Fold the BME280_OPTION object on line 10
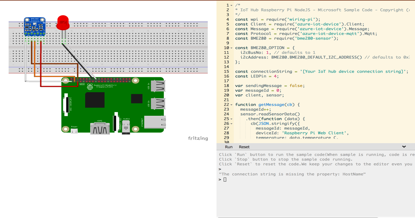This screenshot has height=218, width=415. tap(232, 47)
